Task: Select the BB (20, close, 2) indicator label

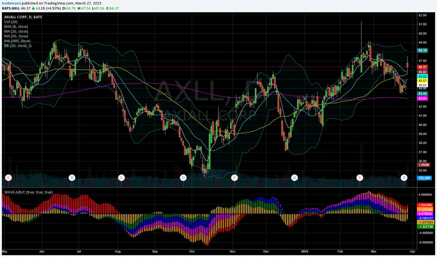Action: point(18,46)
